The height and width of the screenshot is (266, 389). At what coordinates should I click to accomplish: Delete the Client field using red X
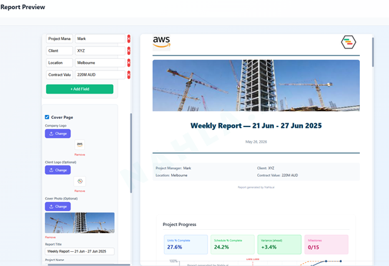(129, 50)
